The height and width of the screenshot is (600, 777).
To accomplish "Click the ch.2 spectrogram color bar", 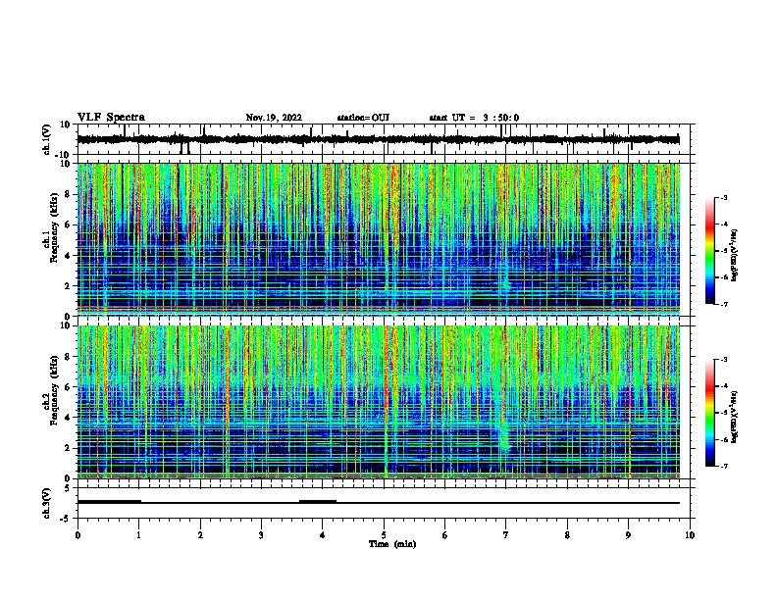I will point(709,413).
